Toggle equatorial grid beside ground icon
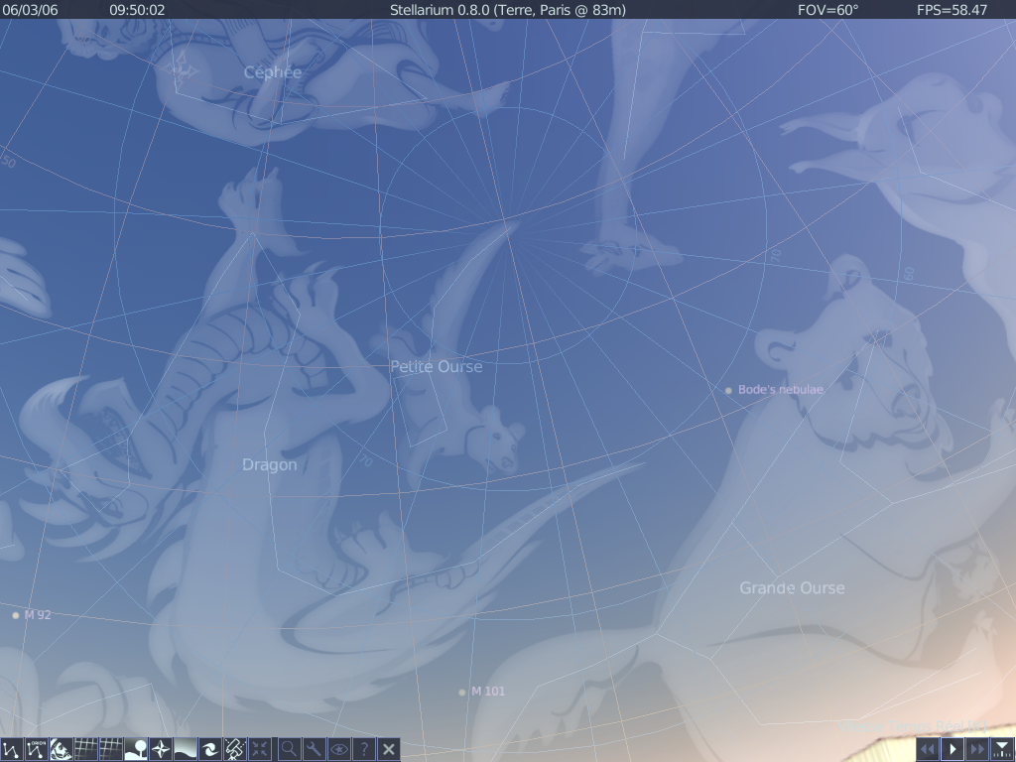1016x762 pixels. 111,750
